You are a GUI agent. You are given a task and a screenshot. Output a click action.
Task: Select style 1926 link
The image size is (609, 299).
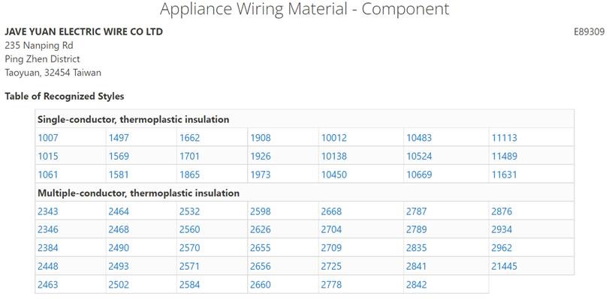(x=261, y=157)
